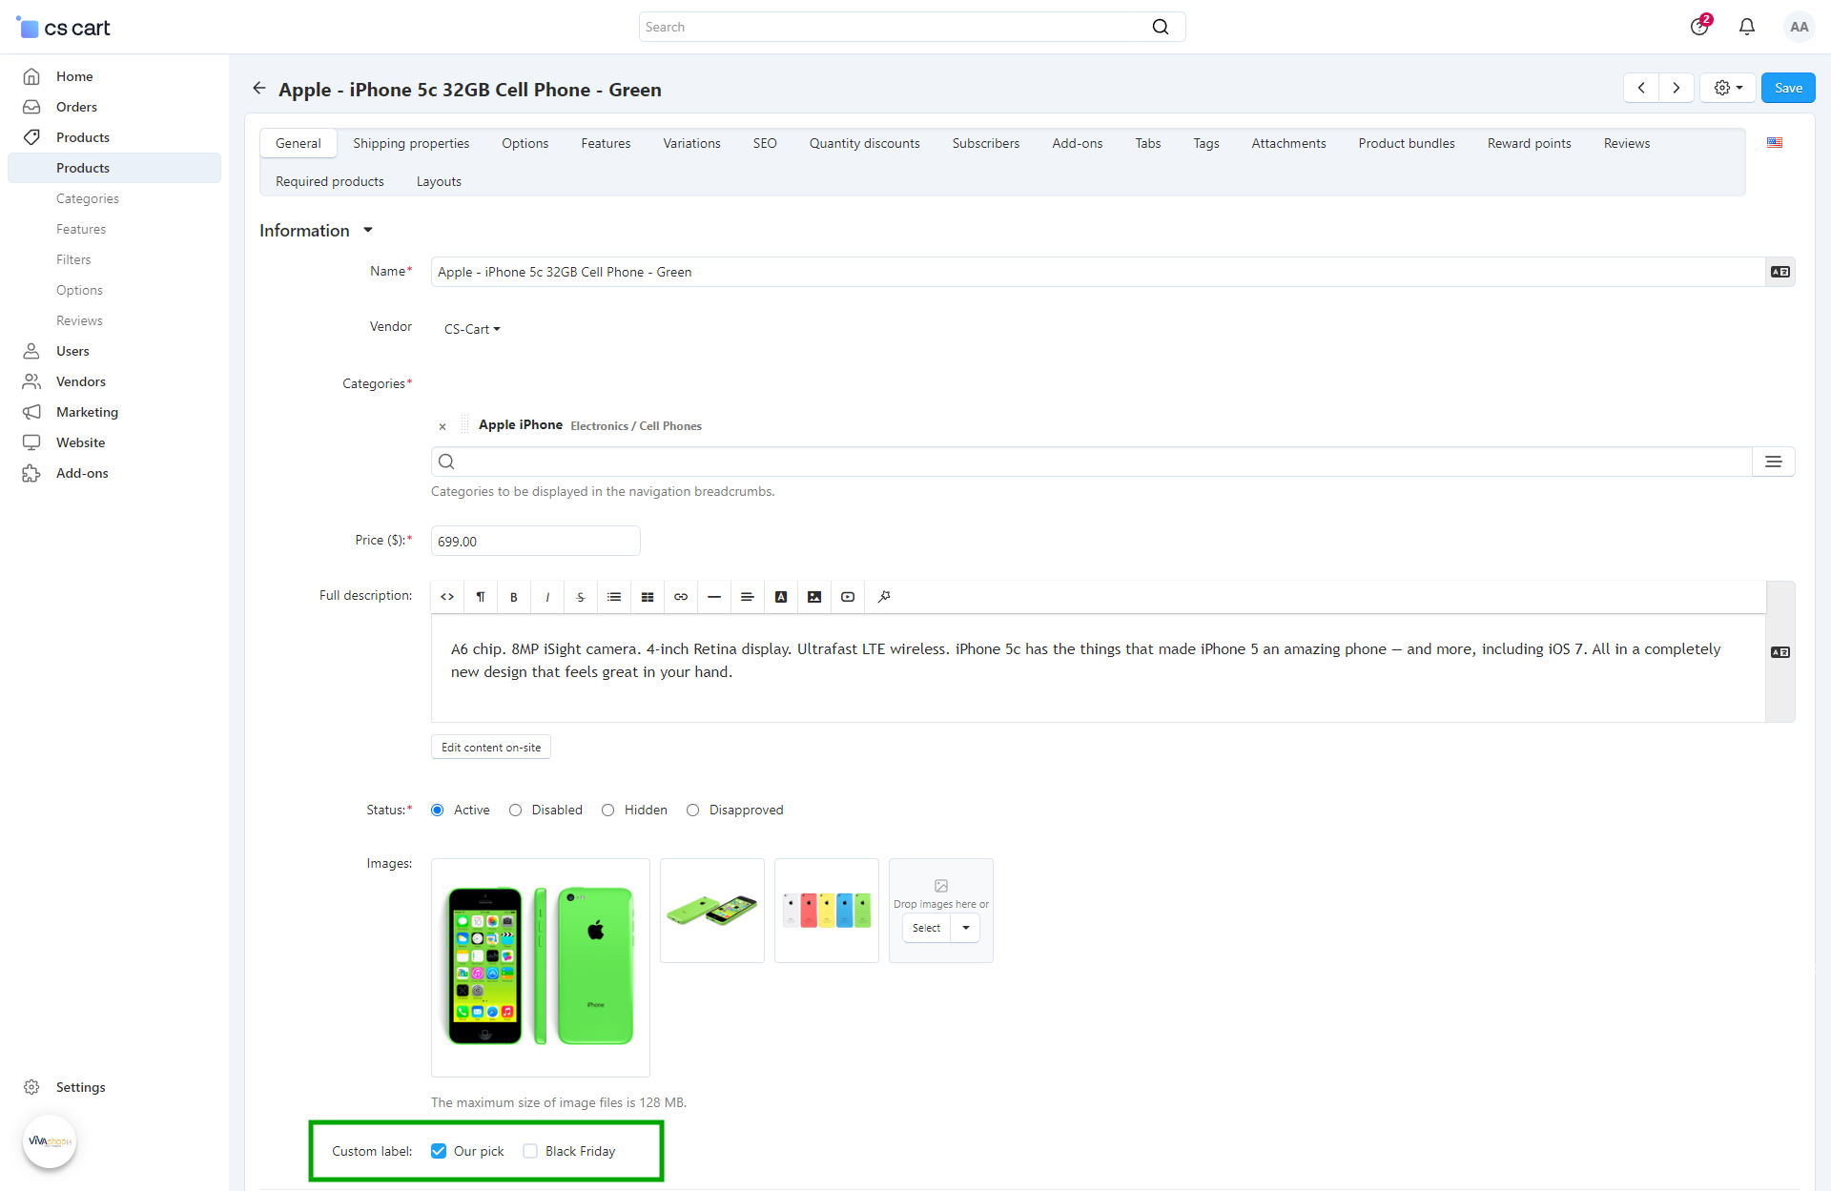Viewport: 1831px width, 1191px height.
Task: Open the Quantity discounts tab
Action: (864, 143)
